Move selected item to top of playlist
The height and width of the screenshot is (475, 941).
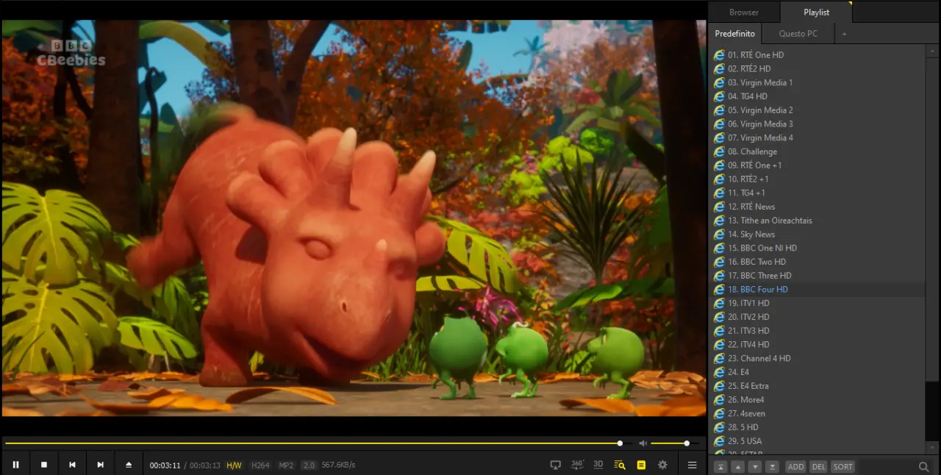tap(720, 466)
